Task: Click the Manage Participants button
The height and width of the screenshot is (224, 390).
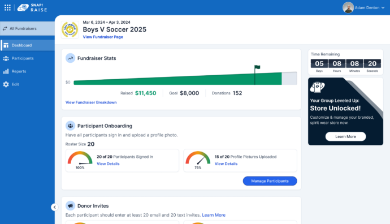Action: tap(270, 181)
